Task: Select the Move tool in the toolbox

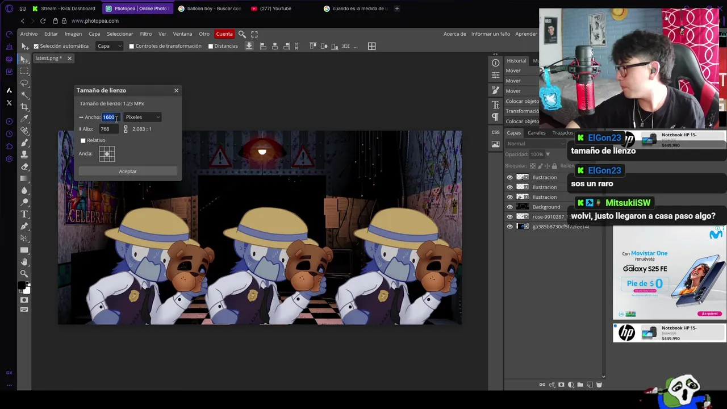Action: 24,59
